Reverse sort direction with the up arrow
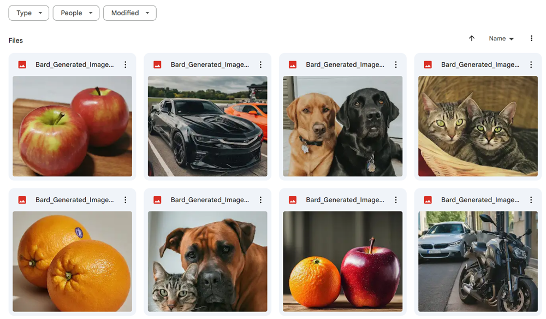This screenshot has height=319, width=546. (x=472, y=38)
